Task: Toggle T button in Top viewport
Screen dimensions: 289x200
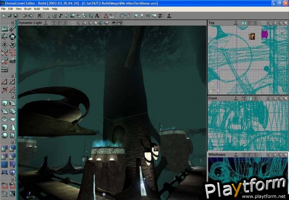Action: [x=244, y=23]
